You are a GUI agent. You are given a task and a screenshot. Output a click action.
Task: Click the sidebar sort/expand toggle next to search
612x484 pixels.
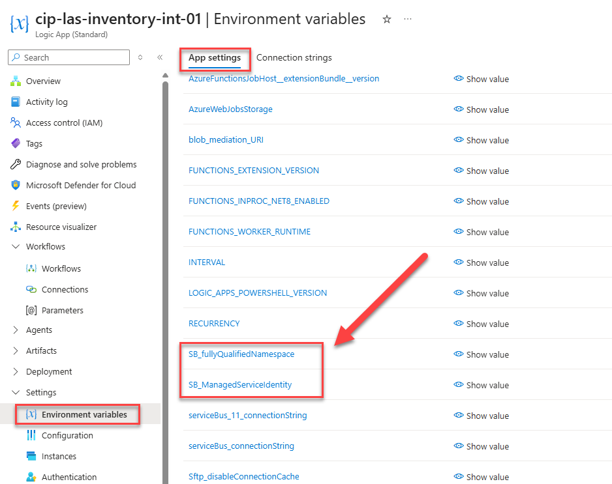[x=140, y=57]
